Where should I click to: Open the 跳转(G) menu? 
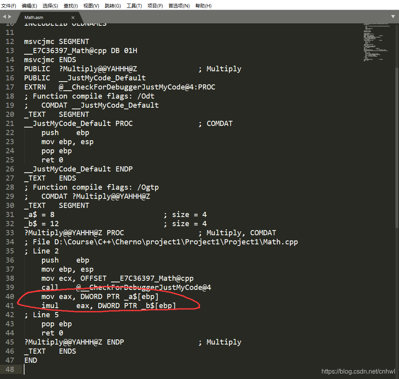point(113,6)
